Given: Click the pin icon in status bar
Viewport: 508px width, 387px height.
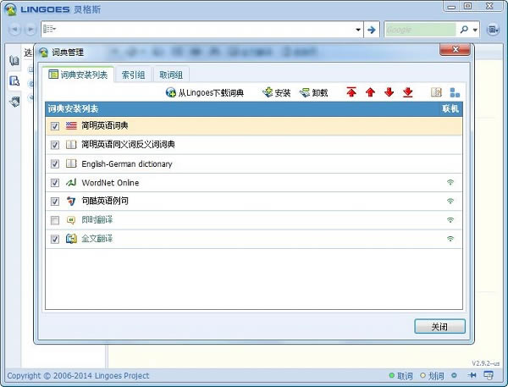Looking at the screenshot, I should (x=472, y=375).
